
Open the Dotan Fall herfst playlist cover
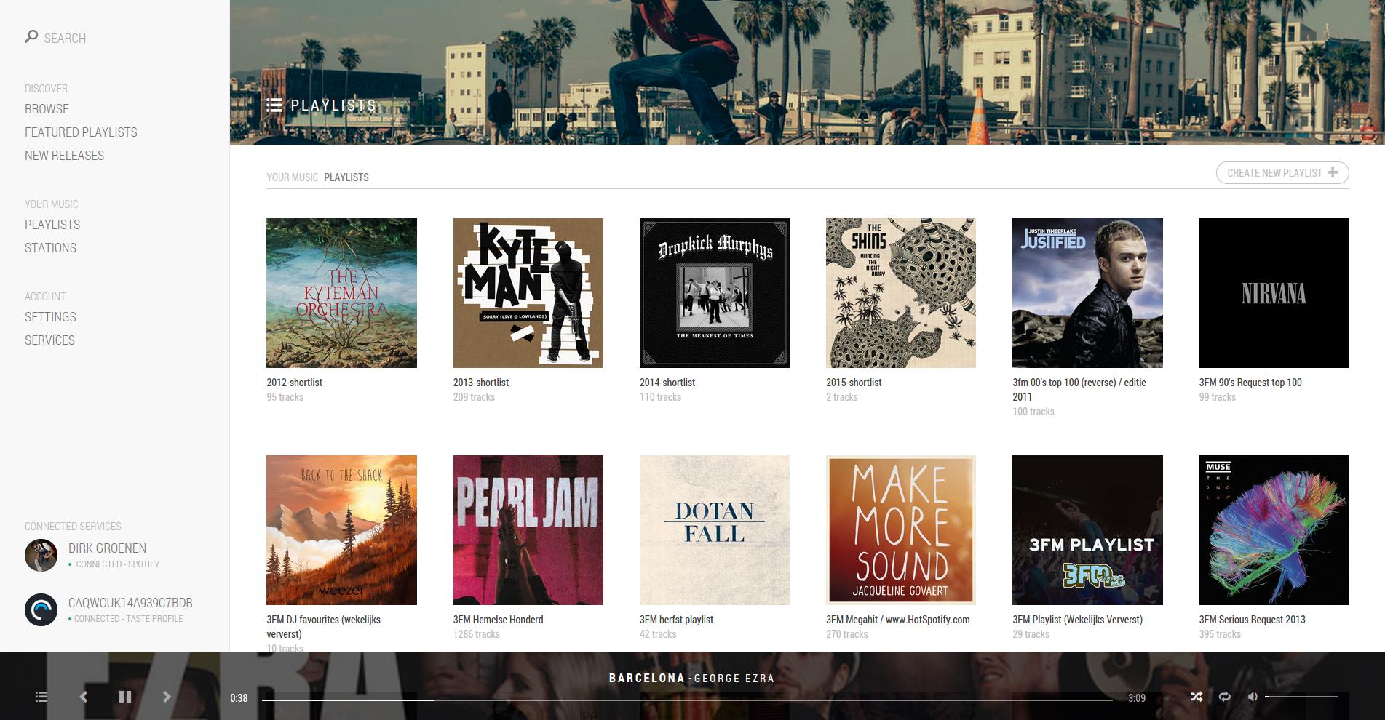pos(715,530)
